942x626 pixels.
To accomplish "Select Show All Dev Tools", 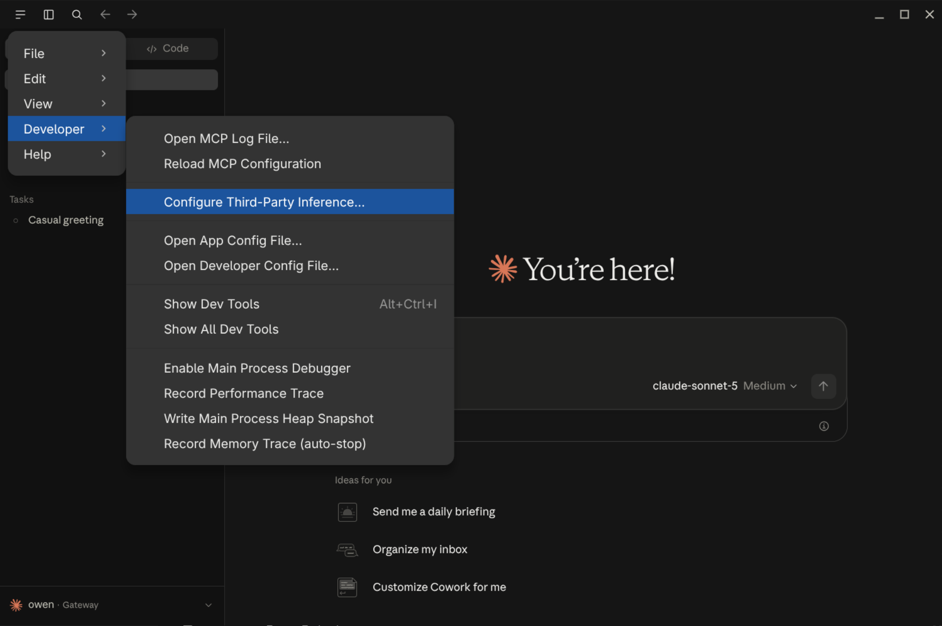I will 290,329.
